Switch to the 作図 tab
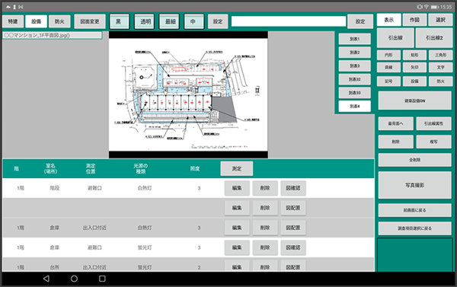457x287 pixels. [414, 20]
